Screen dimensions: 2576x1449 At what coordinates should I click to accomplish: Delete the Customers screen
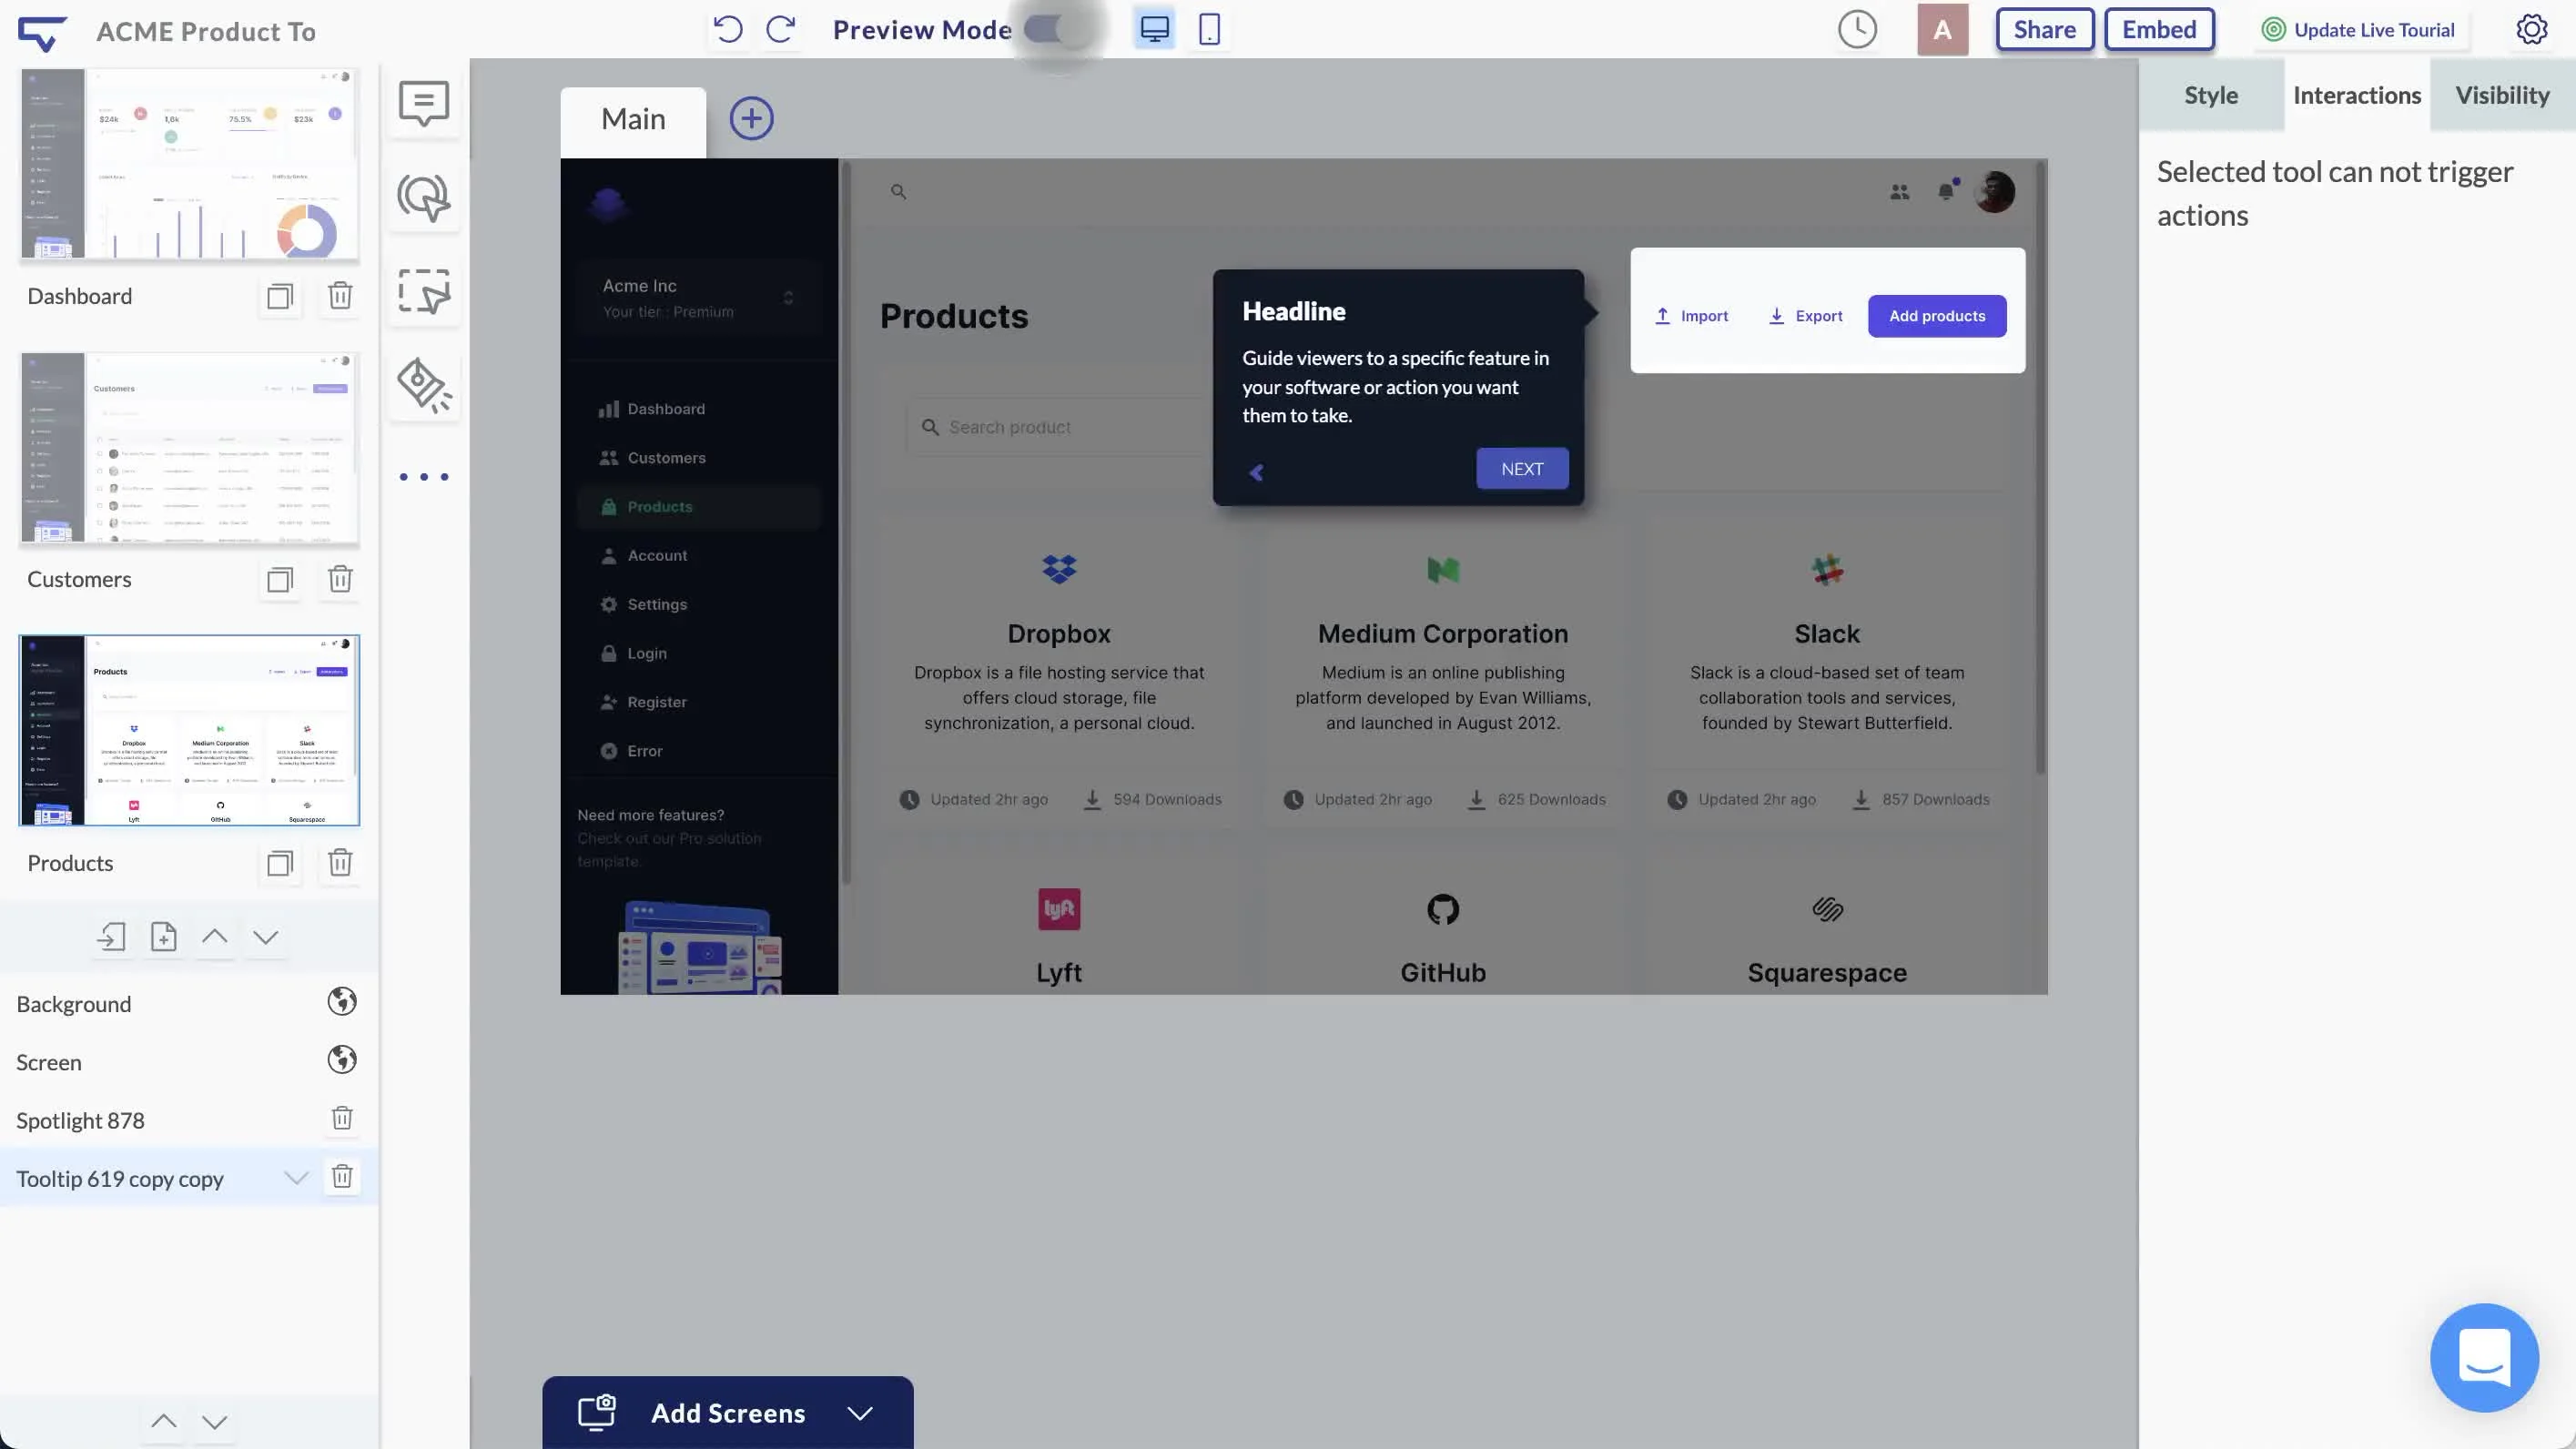(340, 579)
